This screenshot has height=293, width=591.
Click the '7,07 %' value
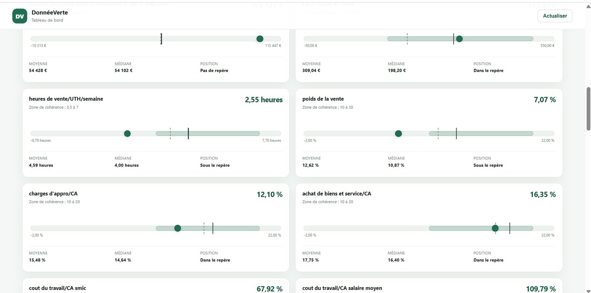[544, 100]
